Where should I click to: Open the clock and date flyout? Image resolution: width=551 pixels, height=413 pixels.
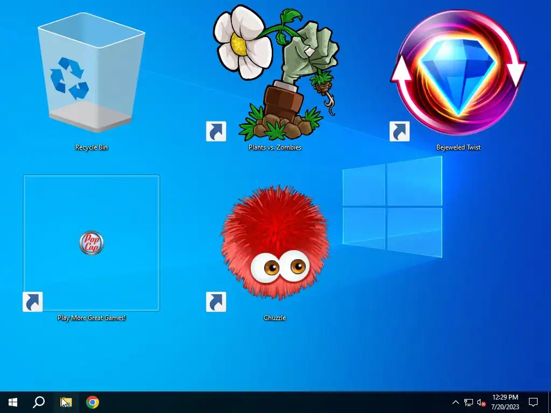pyautogui.click(x=505, y=402)
